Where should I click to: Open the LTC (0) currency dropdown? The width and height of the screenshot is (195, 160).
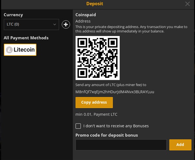pos(31,24)
